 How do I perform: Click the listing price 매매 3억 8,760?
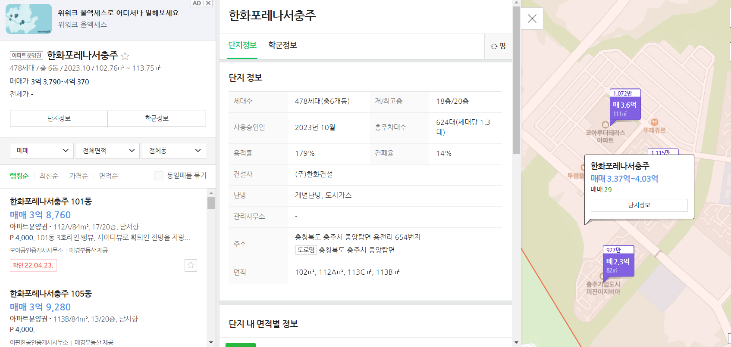coord(41,215)
